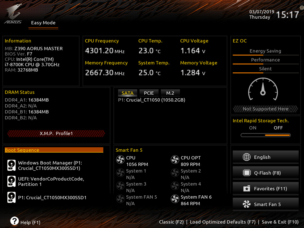Set Intel Rapid Storage Tech. to OFF
The image size is (304, 228).
[x=278, y=128]
